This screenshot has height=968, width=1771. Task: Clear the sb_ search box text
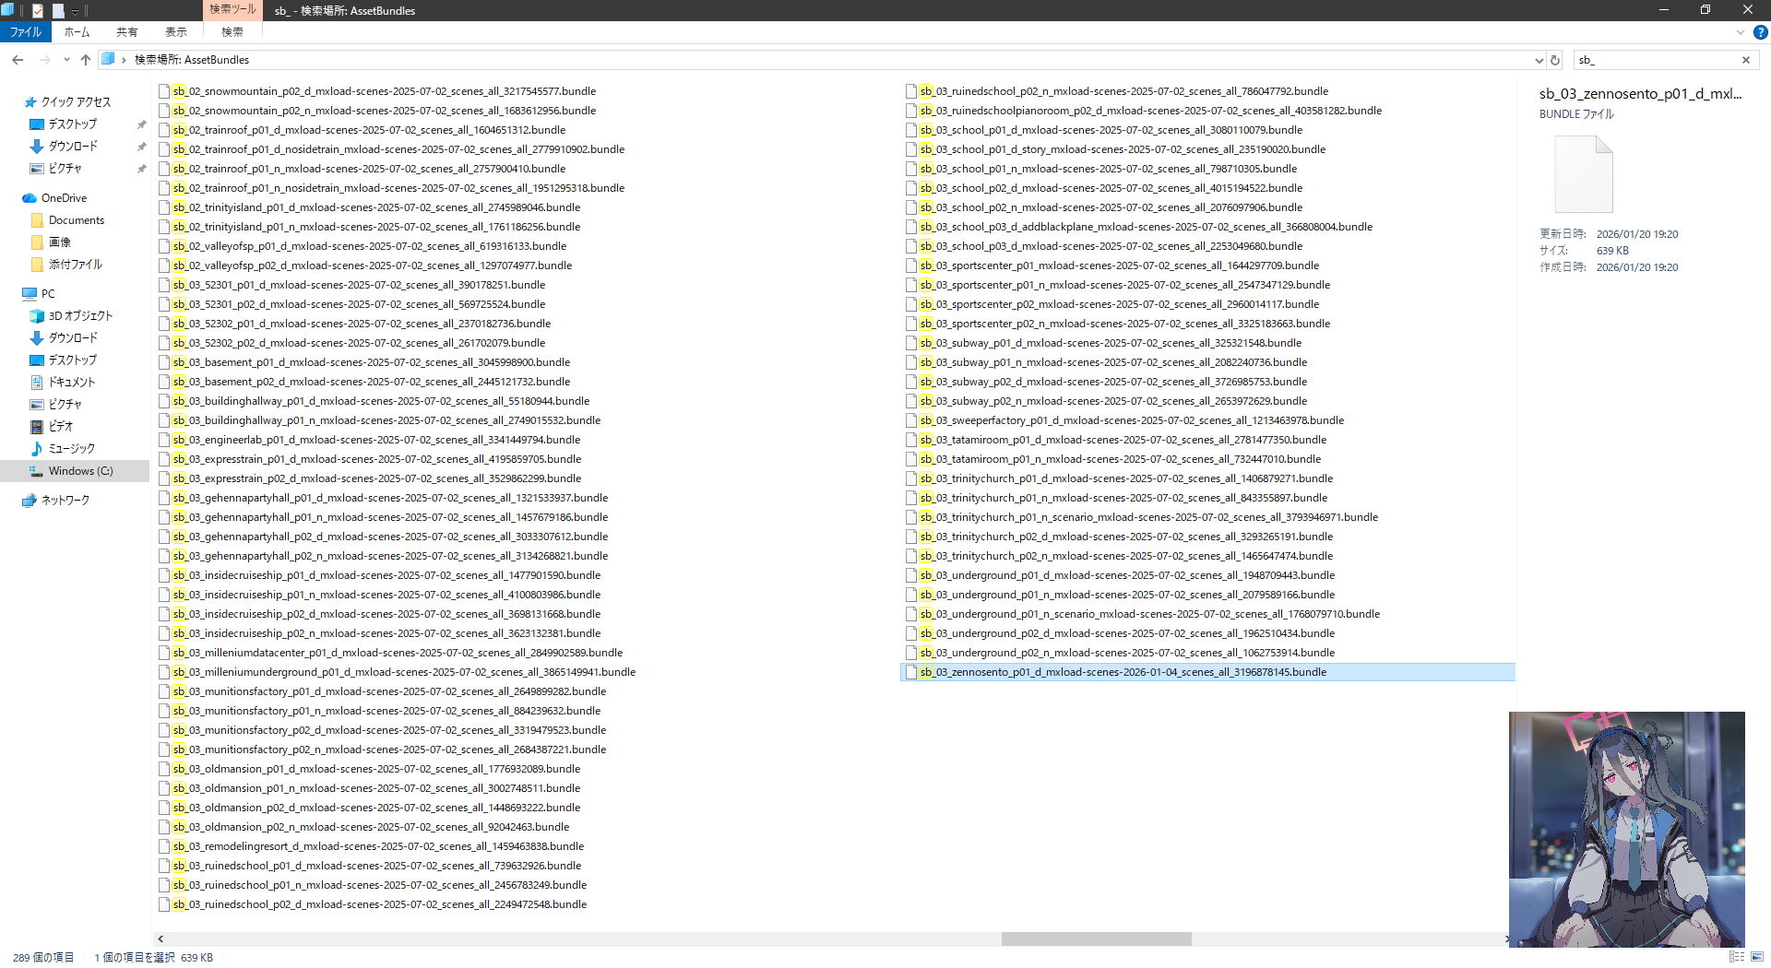coord(1745,60)
